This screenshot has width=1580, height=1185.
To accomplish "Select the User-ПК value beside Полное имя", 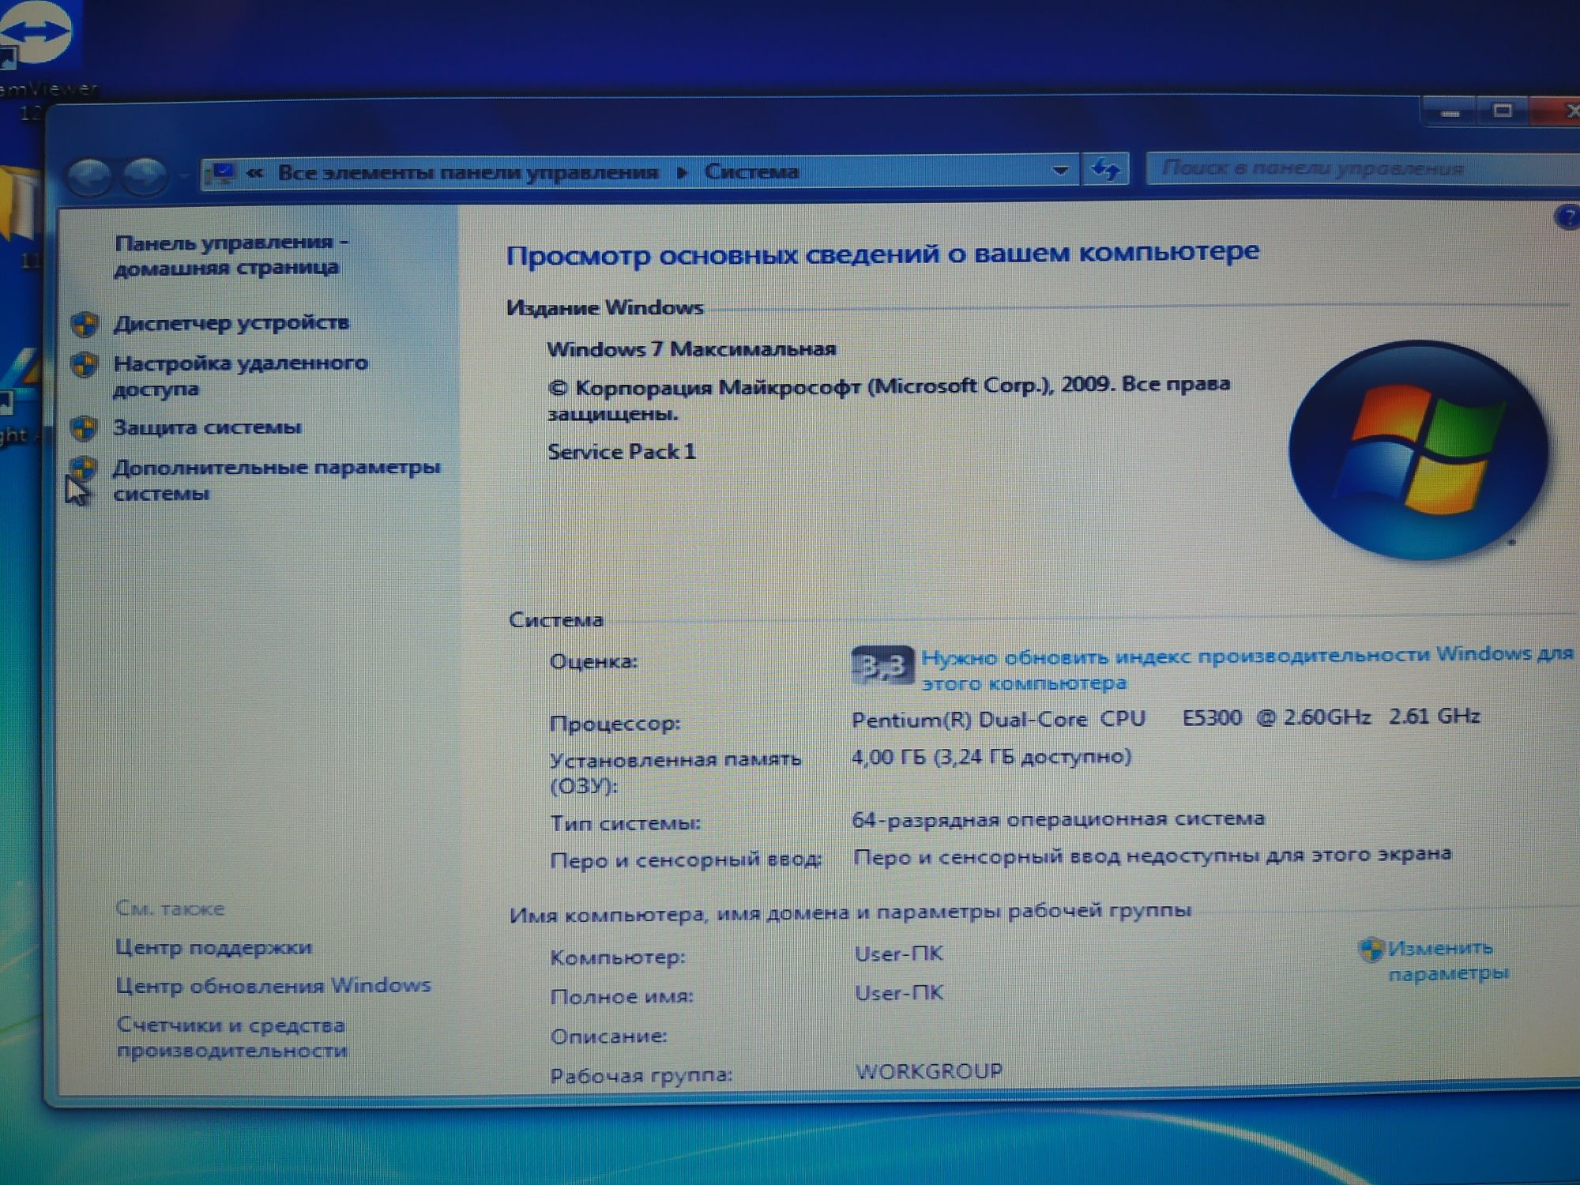I will [899, 992].
